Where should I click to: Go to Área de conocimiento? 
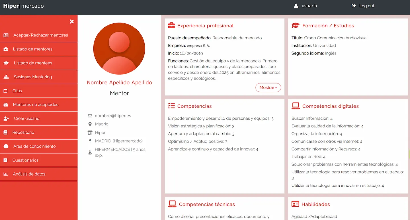tap(39, 146)
